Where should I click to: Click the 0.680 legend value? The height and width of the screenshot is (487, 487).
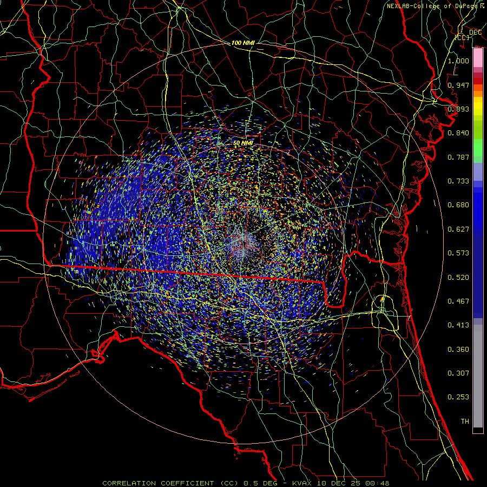[x=458, y=205]
